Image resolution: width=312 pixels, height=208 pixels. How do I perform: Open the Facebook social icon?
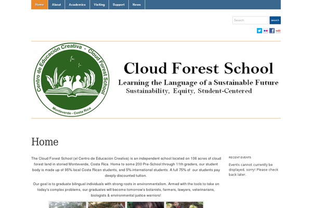(272, 31)
